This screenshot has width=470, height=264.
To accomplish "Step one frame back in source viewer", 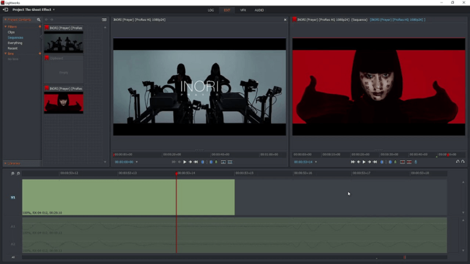I will tap(179, 162).
